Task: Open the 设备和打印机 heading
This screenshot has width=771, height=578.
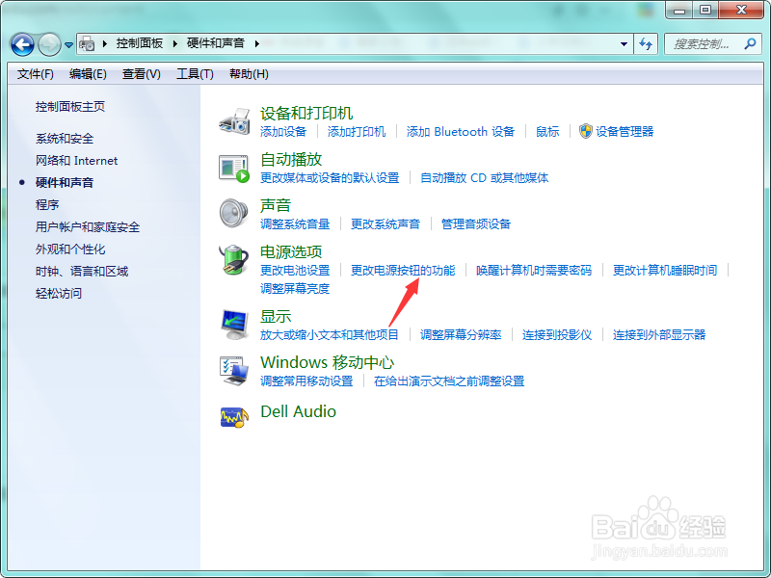Action: (306, 114)
